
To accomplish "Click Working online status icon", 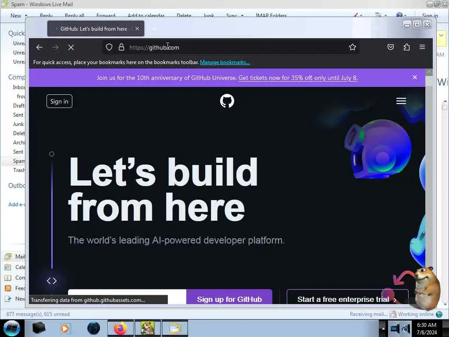I will [x=439, y=314].
